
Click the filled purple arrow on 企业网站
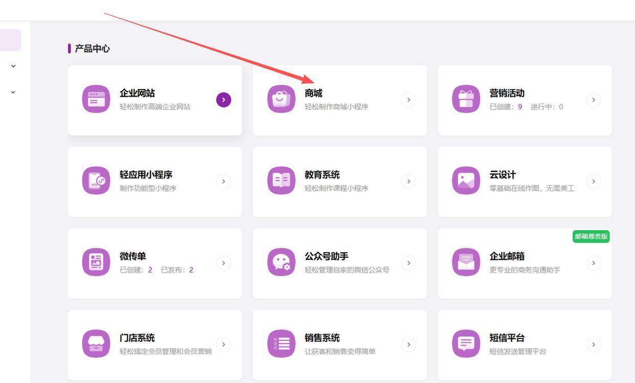(x=223, y=100)
